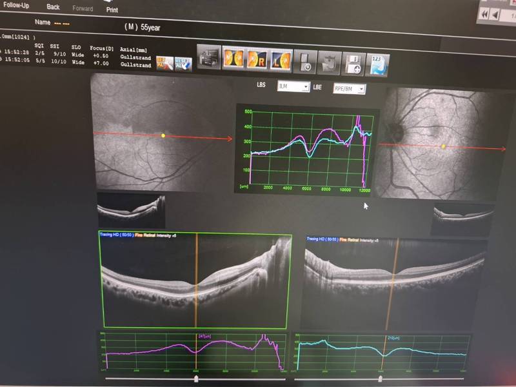Select the right eye (R) view icon
Screen dimensions: 516x387
pos(257,59)
